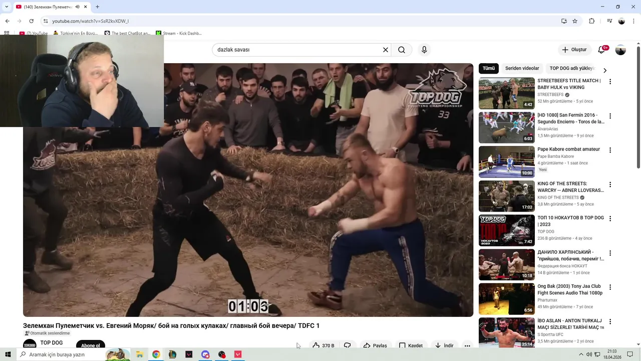This screenshot has height=361, width=641.
Task: Open STREETBEEFS Baby Hulk vs Viking thumbnail
Action: click(x=507, y=93)
